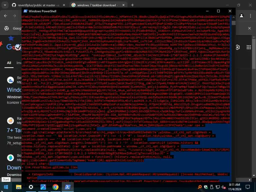Open the network tray icon
The width and height of the screenshot is (256, 192).
coord(218,187)
